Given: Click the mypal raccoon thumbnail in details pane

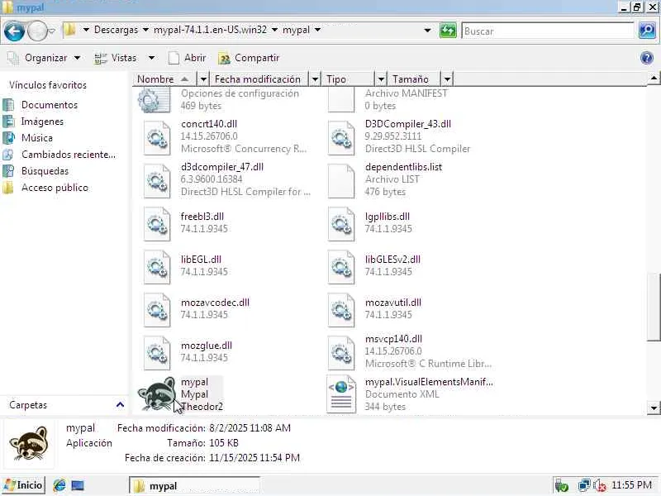Looking at the screenshot, I should coord(29,443).
